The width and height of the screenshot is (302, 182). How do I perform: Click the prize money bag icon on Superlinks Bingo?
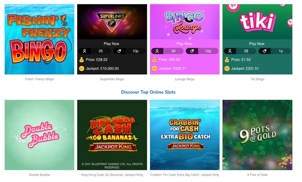82,60
